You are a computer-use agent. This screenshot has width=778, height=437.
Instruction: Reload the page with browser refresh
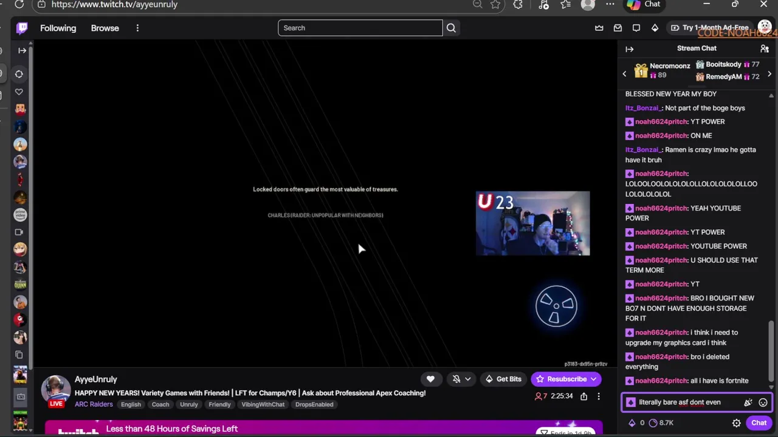19,4
